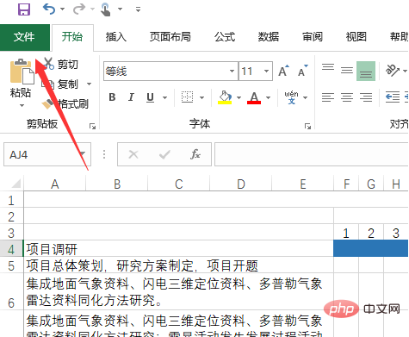This screenshot has height=337, width=409.
Task: Click the text orientation icon
Action: click(393, 71)
